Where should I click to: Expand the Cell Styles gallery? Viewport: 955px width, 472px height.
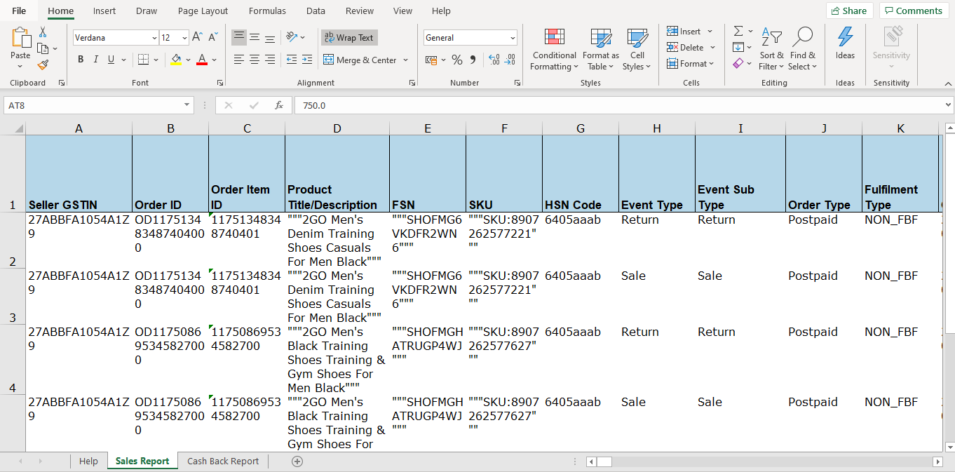pyautogui.click(x=637, y=49)
